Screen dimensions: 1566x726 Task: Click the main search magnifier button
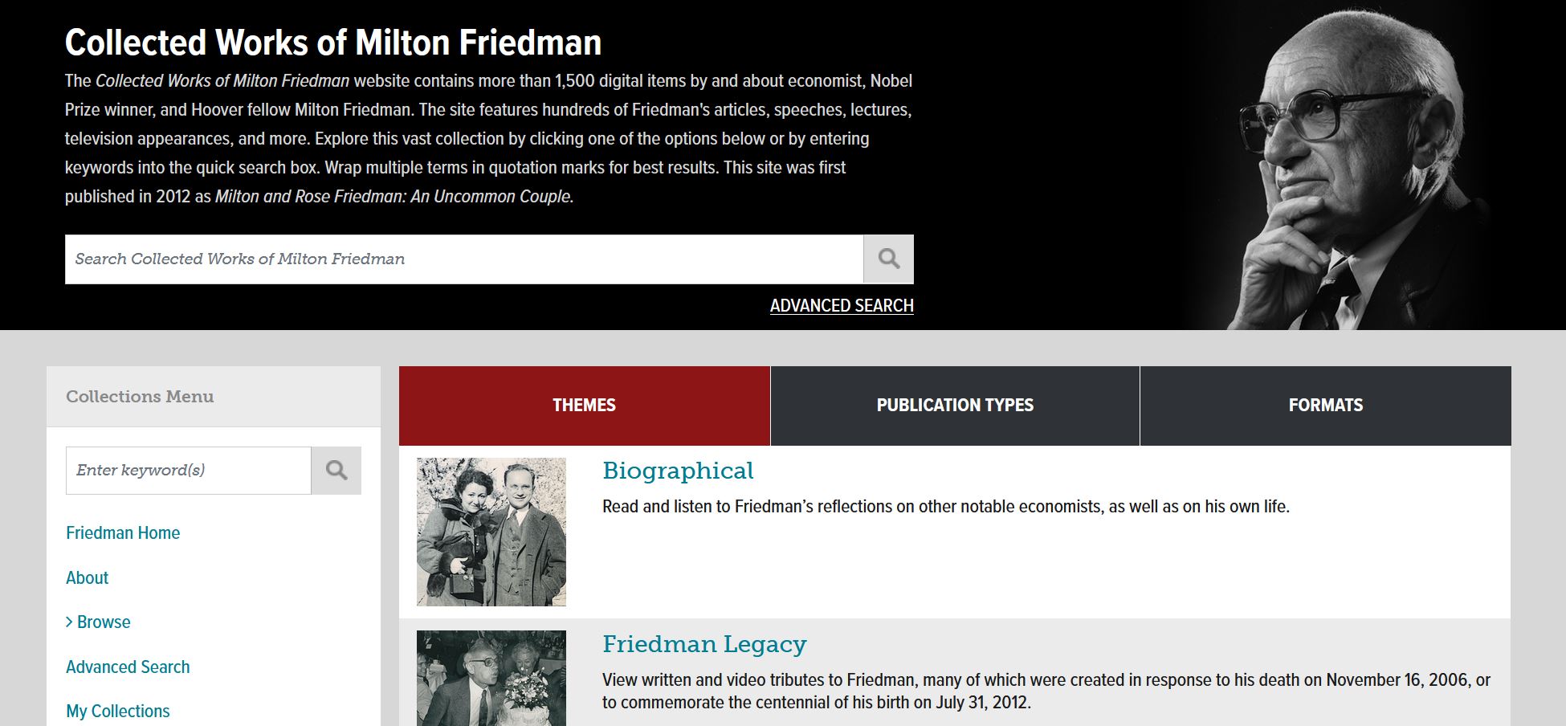(x=888, y=259)
